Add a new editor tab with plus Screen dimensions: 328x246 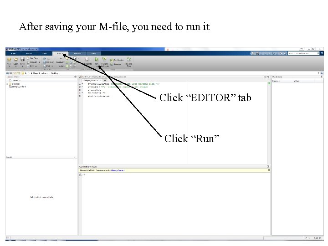click(x=105, y=80)
